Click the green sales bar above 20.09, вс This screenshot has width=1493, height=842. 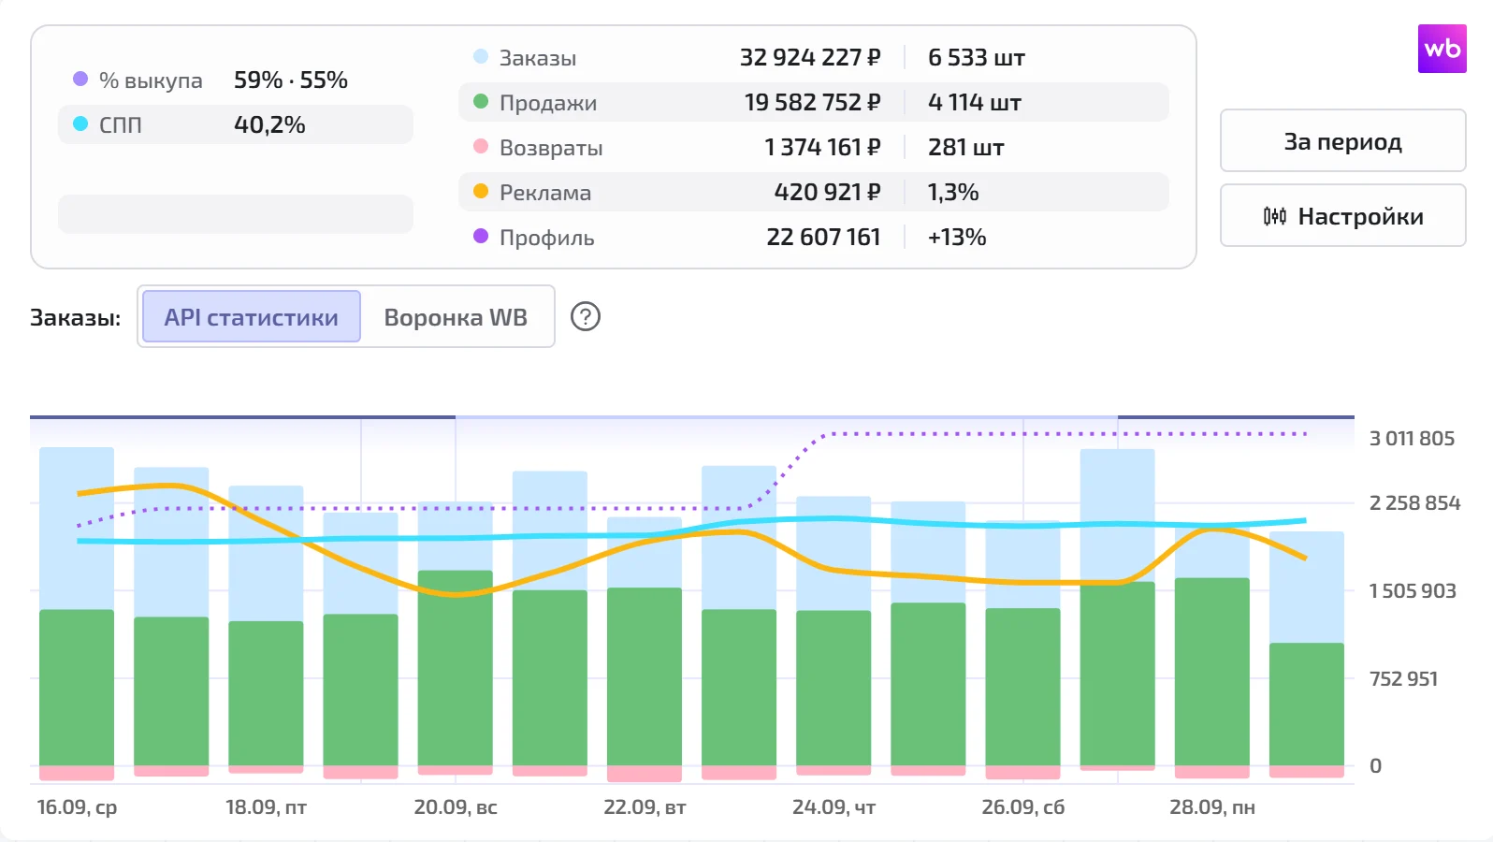[456, 668]
